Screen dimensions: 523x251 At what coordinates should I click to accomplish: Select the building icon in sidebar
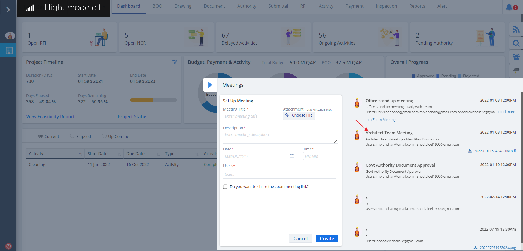coord(9,50)
